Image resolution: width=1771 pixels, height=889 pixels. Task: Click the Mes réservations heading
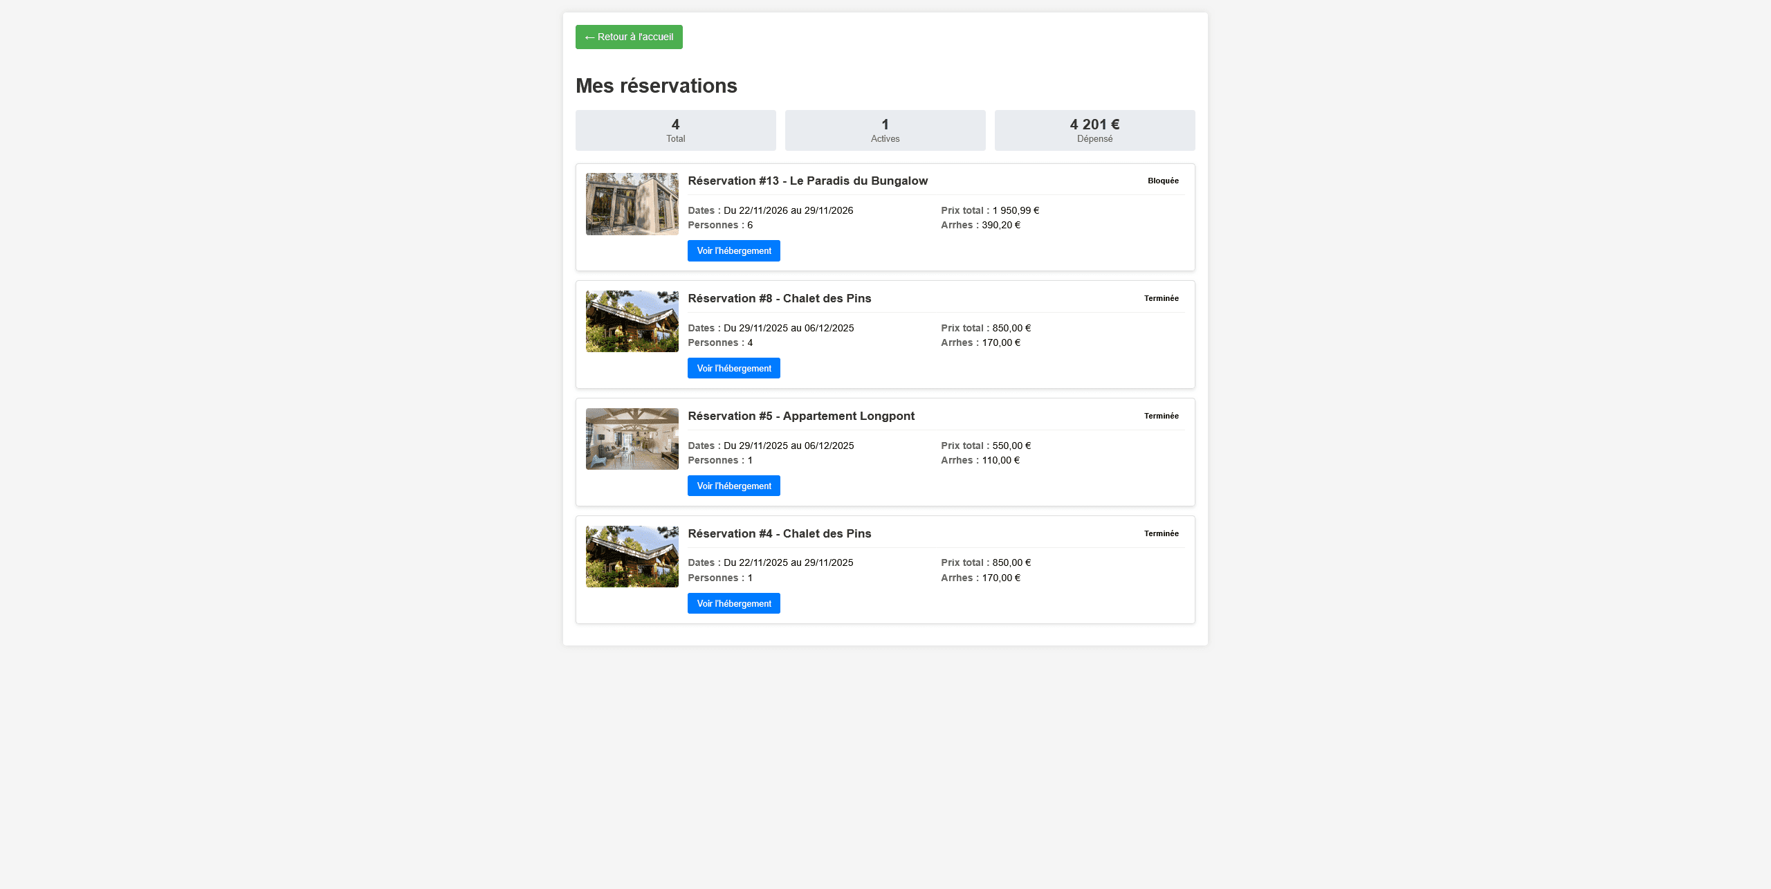(x=656, y=86)
